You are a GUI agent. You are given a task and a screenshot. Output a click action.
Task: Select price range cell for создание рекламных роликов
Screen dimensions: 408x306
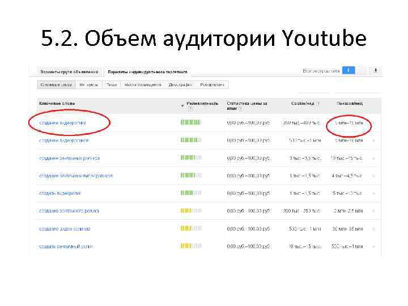point(249,158)
